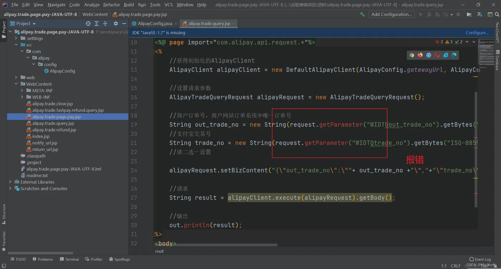Select AlipayConfig class in tree
The height and width of the screenshot is (269, 501).
[x=62, y=71]
